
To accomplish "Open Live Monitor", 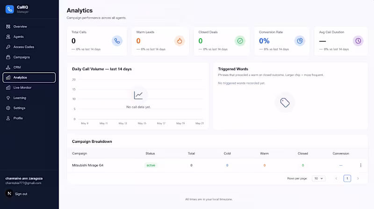I will [x=29, y=88].
